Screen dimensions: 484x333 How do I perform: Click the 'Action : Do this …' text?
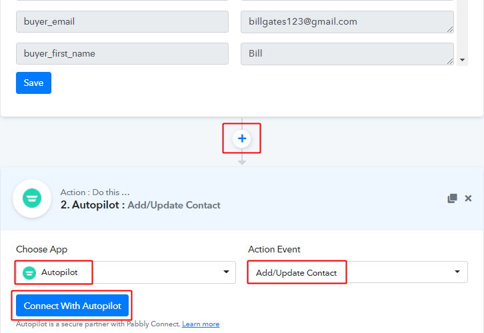coord(95,192)
